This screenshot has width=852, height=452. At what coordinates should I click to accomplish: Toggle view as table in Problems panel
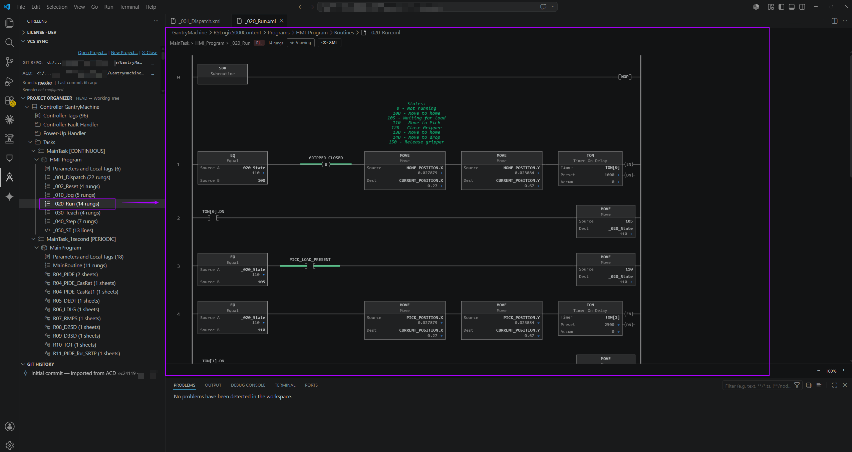(819, 385)
